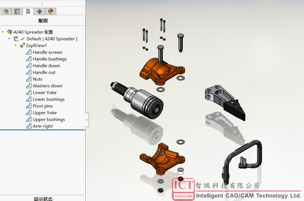This screenshot has height=201, width=304.
Task: Click the step icon beside Upper bushings
Action: coord(29,119)
